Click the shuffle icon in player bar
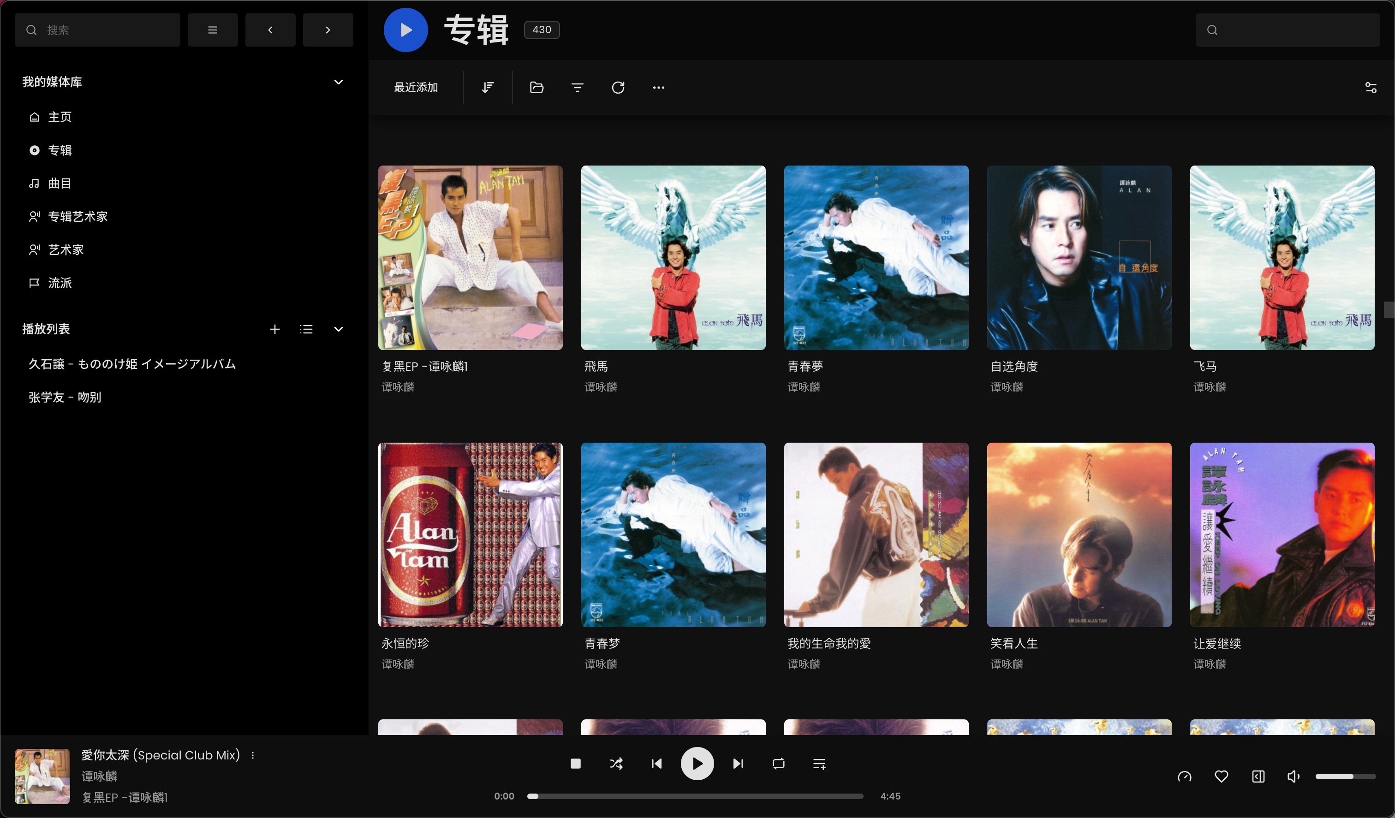 coord(616,764)
